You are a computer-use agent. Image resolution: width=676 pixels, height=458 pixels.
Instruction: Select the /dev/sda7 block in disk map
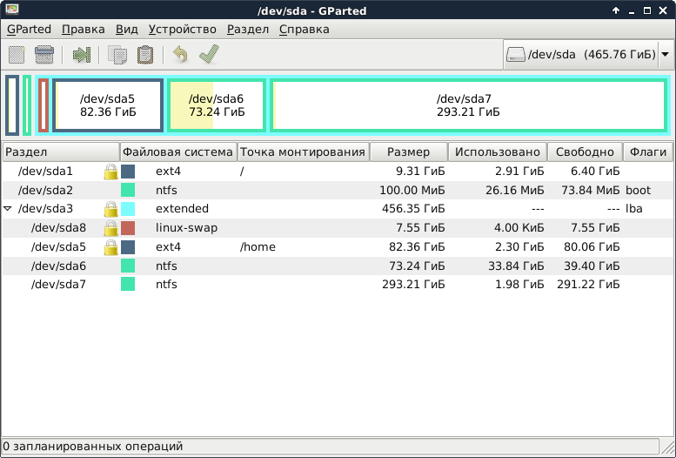pos(468,105)
